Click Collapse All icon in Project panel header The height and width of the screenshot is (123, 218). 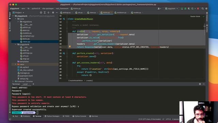tap(48, 13)
